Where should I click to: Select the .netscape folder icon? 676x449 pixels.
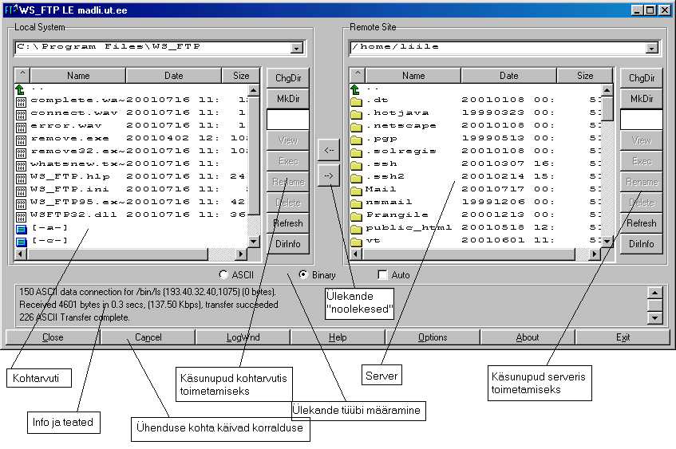356,127
